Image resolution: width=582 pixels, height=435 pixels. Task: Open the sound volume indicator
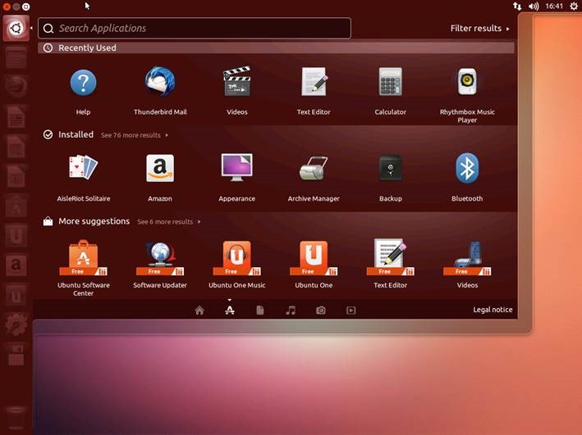click(534, 6)
